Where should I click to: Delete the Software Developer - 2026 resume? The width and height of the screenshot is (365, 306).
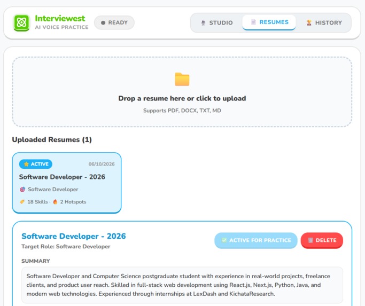(322, 240)
